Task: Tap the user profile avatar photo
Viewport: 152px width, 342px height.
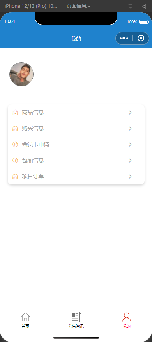Action: point(21,74)
